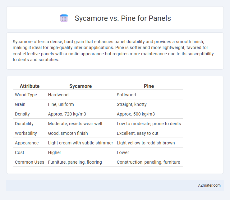The width and height of the screenshot is (230, 200).
Task: Click the introductory paragraph about Sycamore
Action: tap(113, 51)
